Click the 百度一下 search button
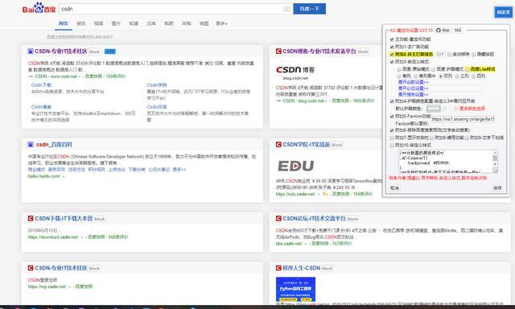Image resolution: width=515 pixels, height=309 pixels. click(309, 9)
